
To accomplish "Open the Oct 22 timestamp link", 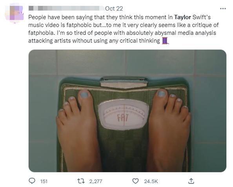I will click(x=114, y=9).
